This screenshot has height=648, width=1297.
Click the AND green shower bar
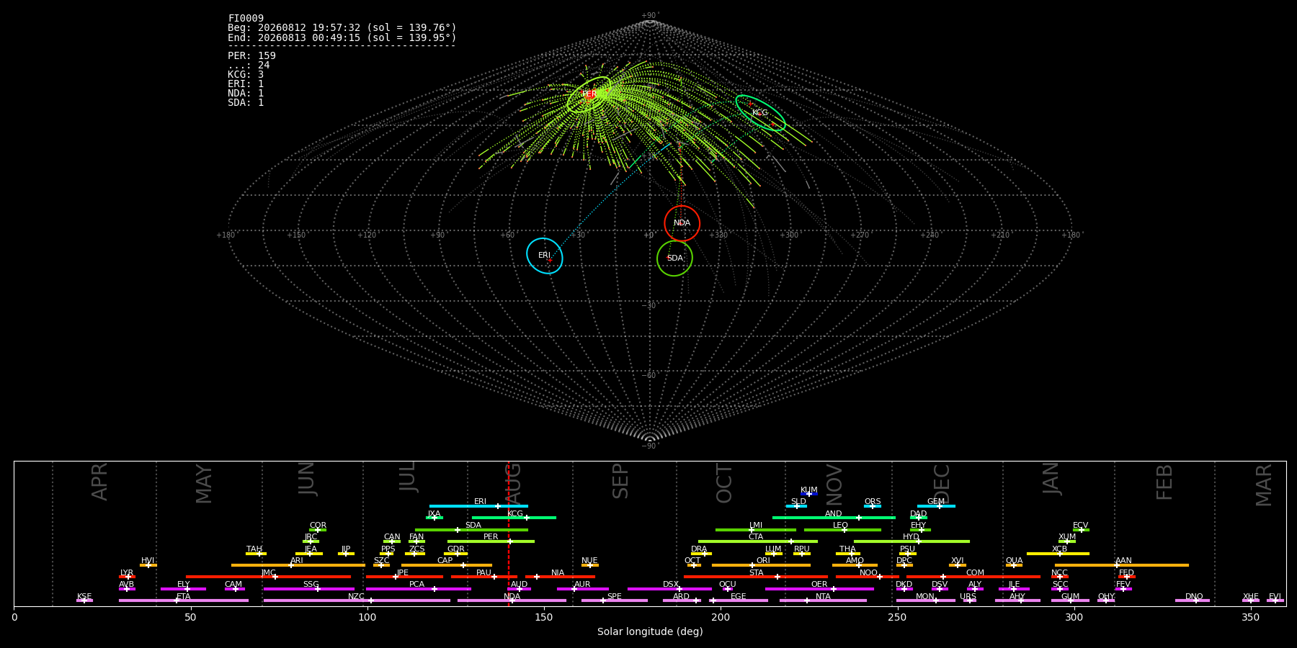point(834,518)
